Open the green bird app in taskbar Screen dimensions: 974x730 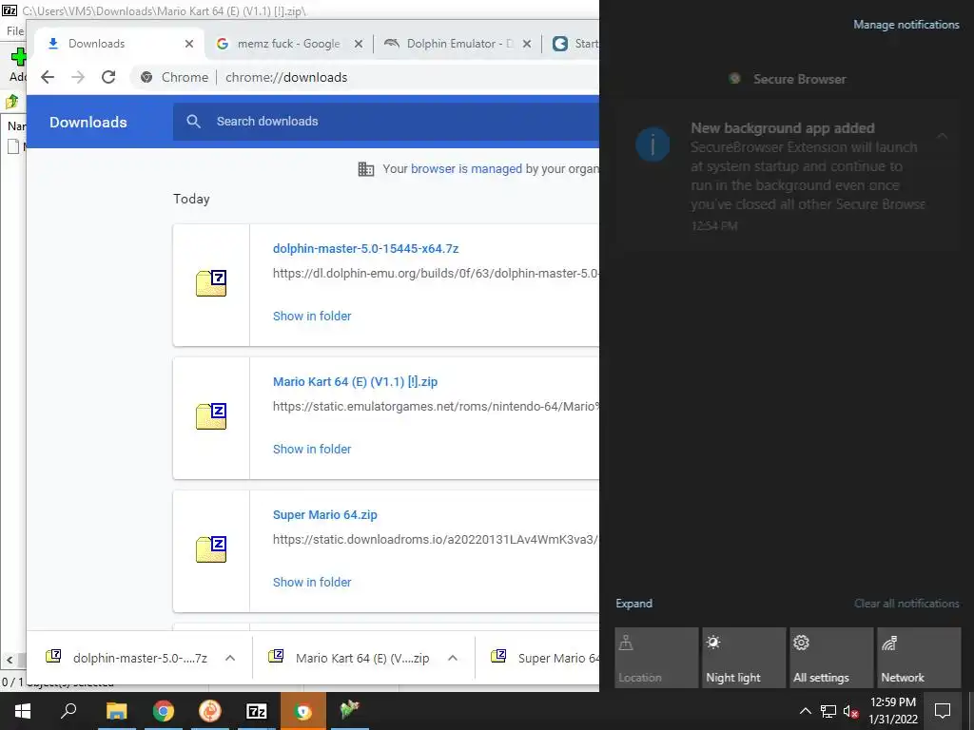pos(350,711)
